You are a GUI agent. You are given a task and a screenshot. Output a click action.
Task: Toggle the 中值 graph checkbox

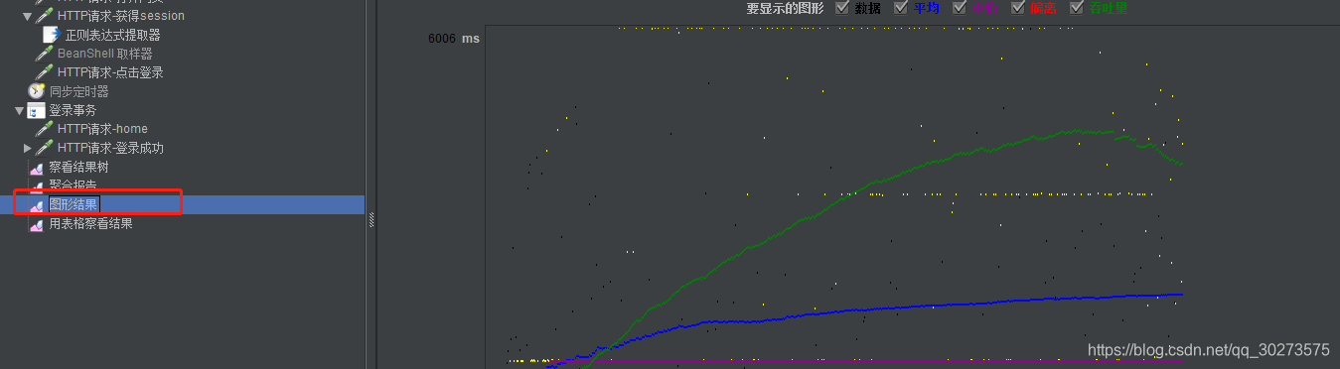click(x=960, y=8)
